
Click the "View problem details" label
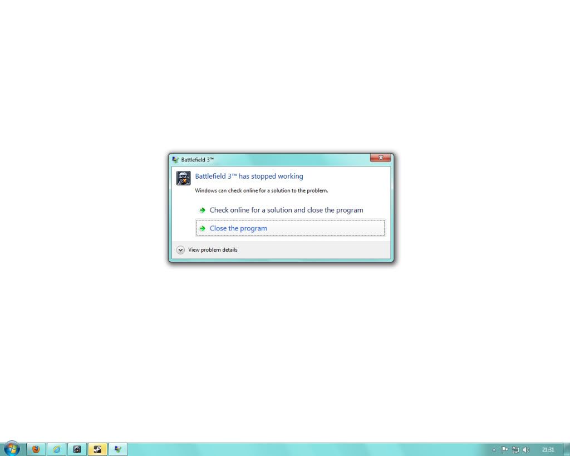click(213, 250)
